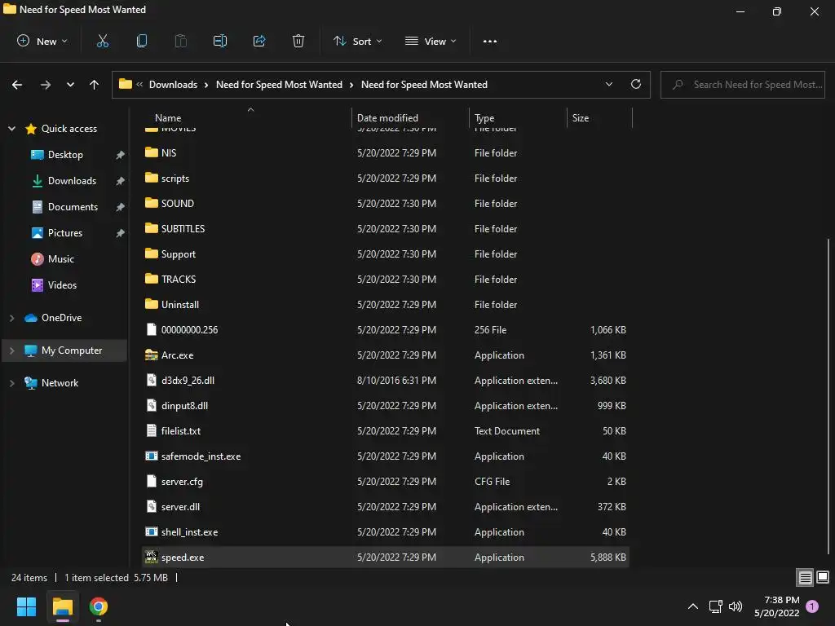
Task: Open Videos in navigation pane
Action: point(62,284)
